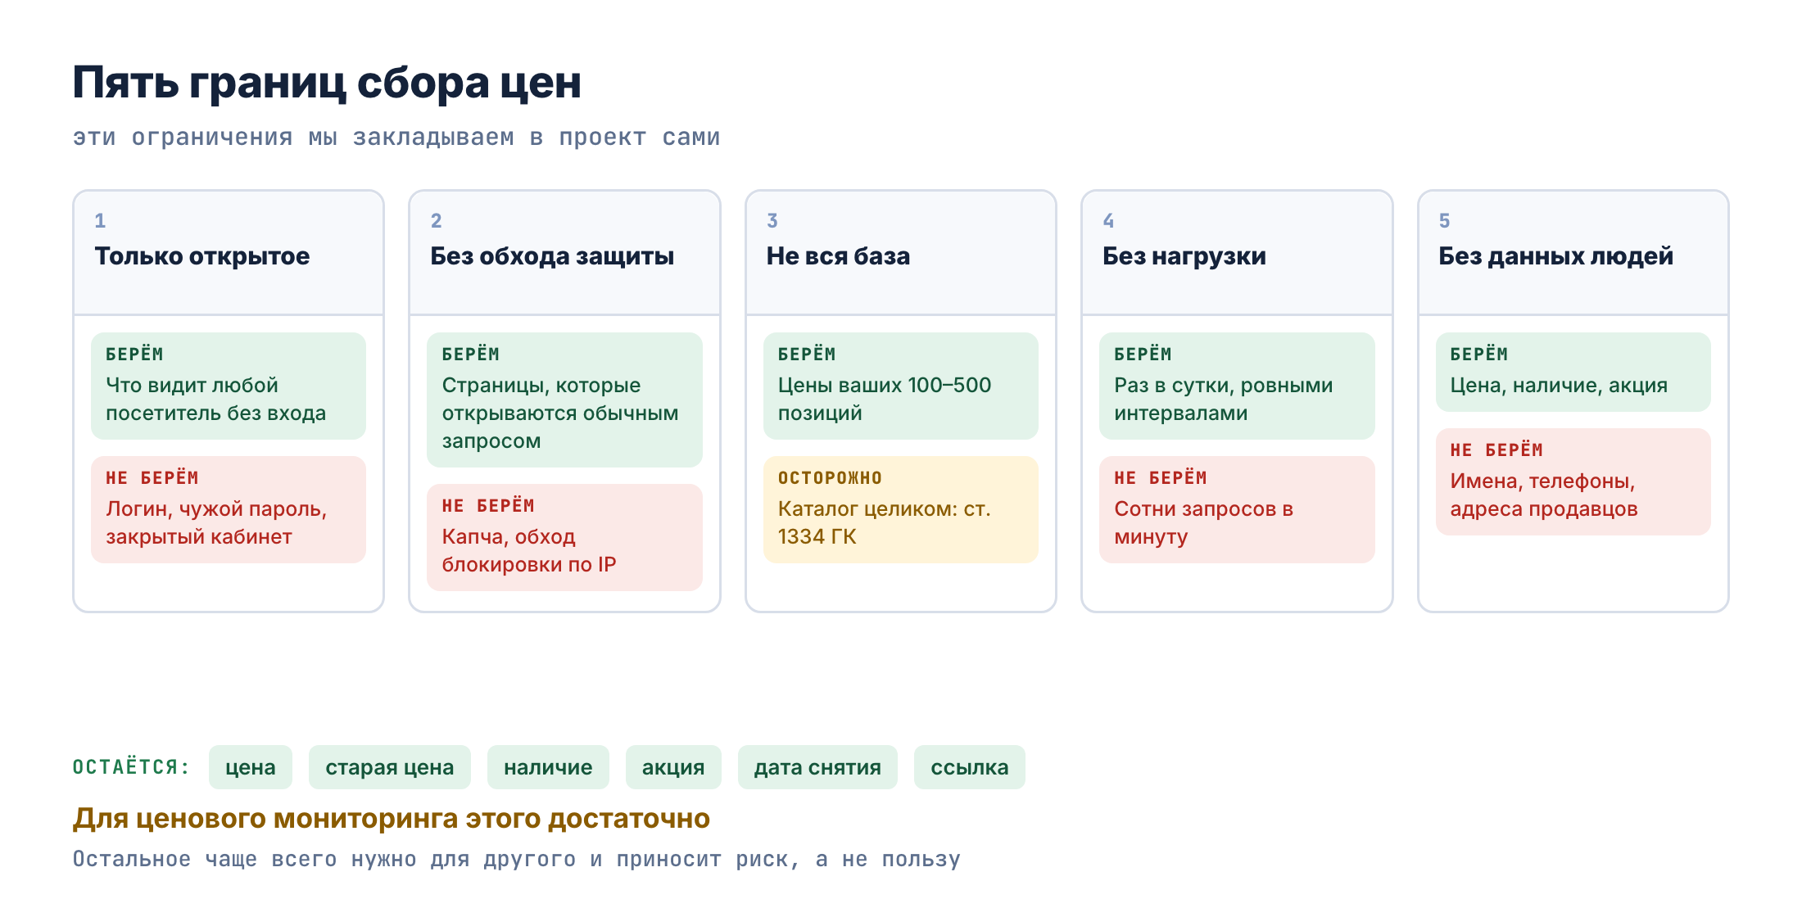Click the green box 'Что видит любой посетитель без входа'

coord(229,386)
